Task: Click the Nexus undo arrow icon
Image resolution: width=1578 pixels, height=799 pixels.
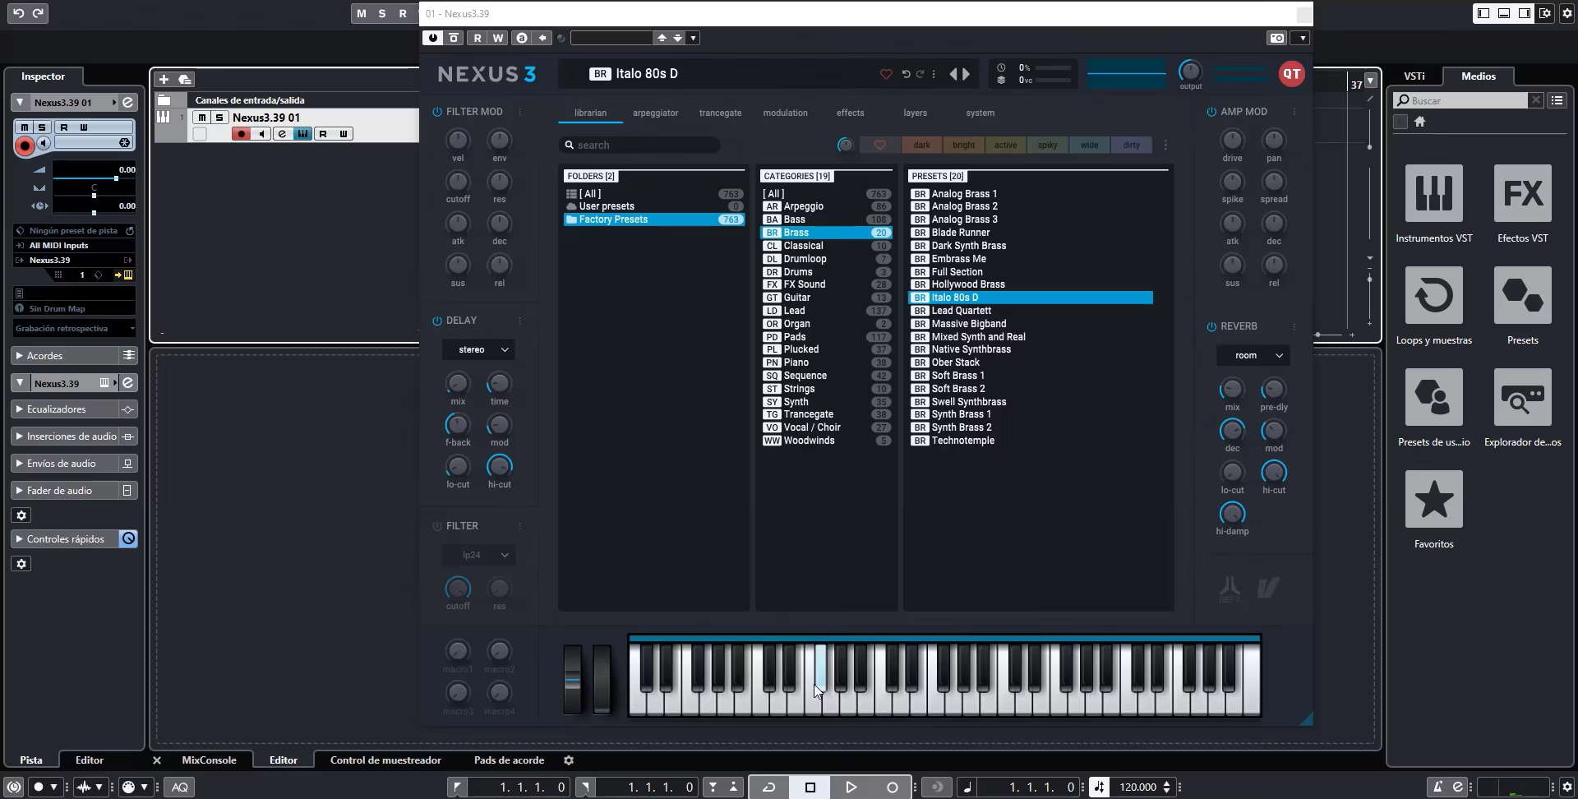Action: click(906, 74)
